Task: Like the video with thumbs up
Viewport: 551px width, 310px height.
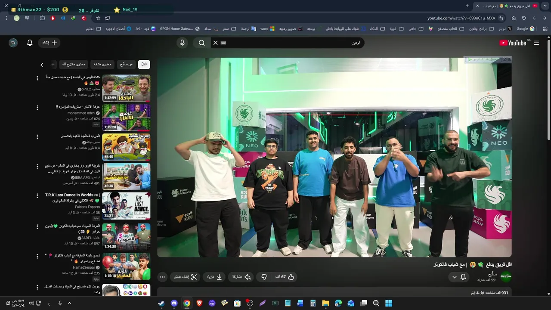Action: (285, 277)
